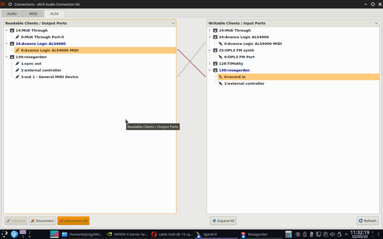Click plug icon of input 0:Avance Logic ALS4000 MIDI

click(x=220, y=44)
